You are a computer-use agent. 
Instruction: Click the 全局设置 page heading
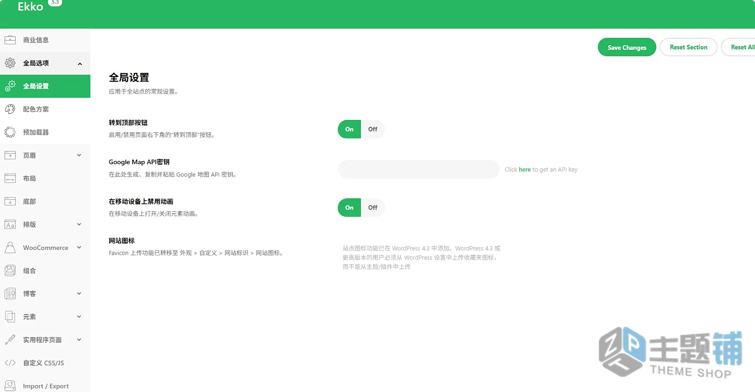tap(129, 77)
